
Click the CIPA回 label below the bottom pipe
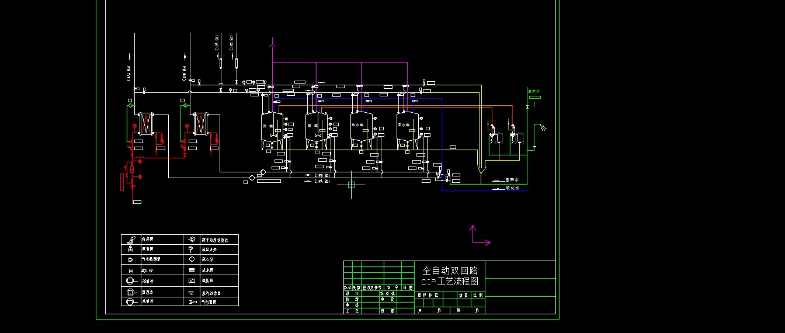tap(322, 182)
